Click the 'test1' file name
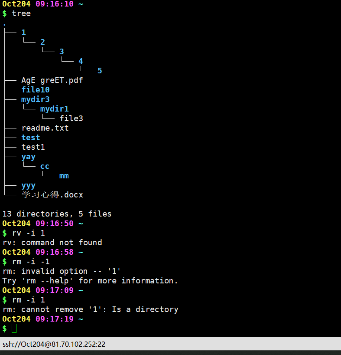This screenshot has height=355, width=341. (33, 147)
